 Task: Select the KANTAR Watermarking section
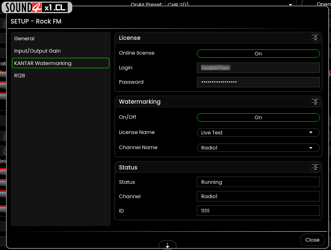[x=61, y=63]
